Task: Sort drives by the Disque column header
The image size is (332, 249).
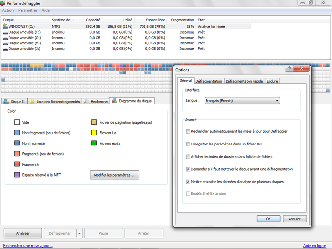Action: (x=26, y=20)
